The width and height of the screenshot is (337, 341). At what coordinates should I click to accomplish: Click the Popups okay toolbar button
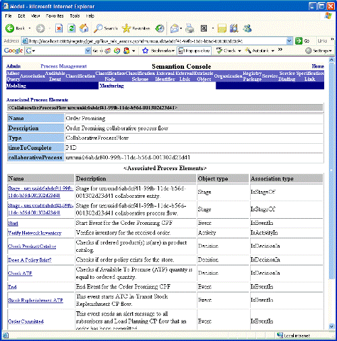(194, 51)
